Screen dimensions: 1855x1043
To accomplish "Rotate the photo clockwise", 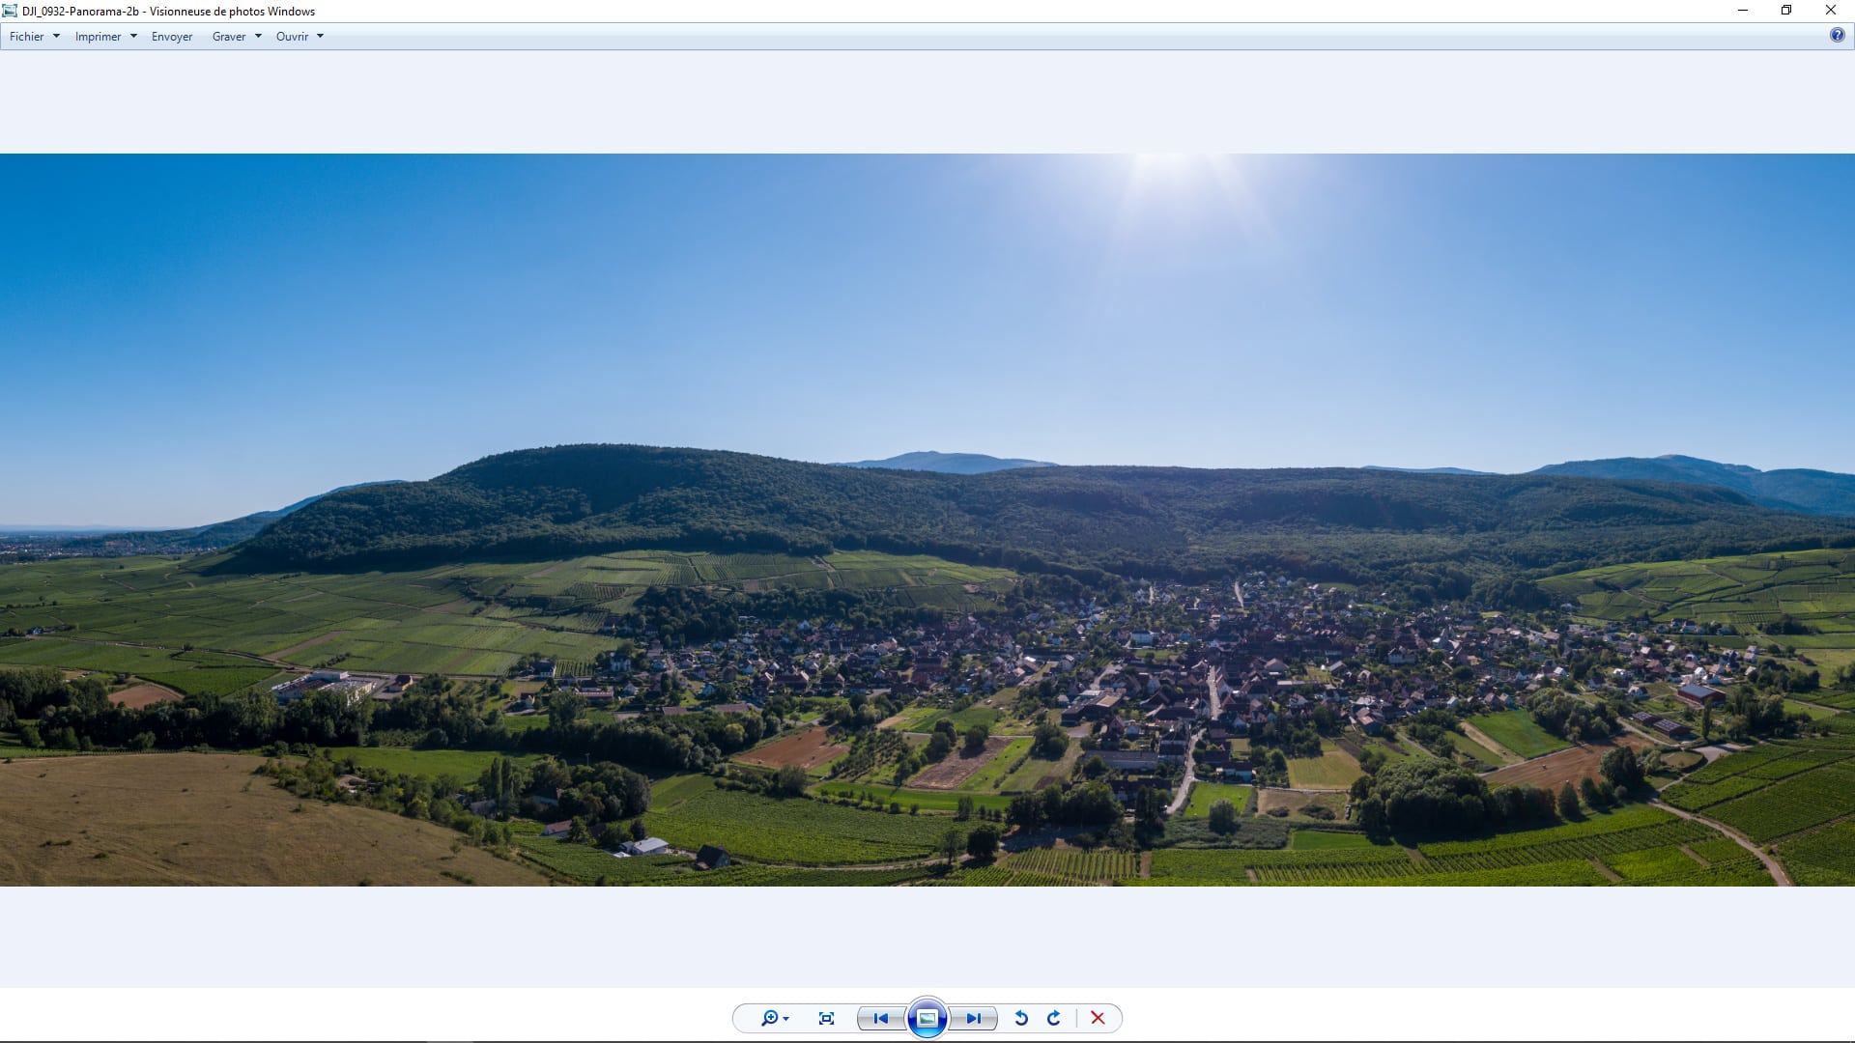I will coord(1054,1018).
